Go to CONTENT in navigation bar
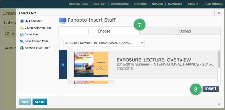The image size is (225, 110). [x=100, y=4]
